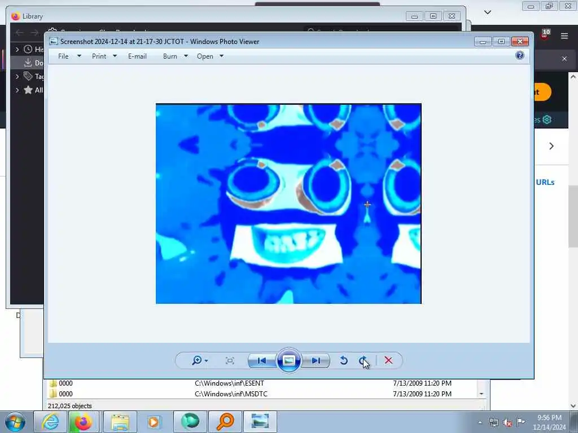Viewport: 578px width, 433px height.
Task: Expand the Tags node in Library sidebar
Action: click(x=17, y=76)
